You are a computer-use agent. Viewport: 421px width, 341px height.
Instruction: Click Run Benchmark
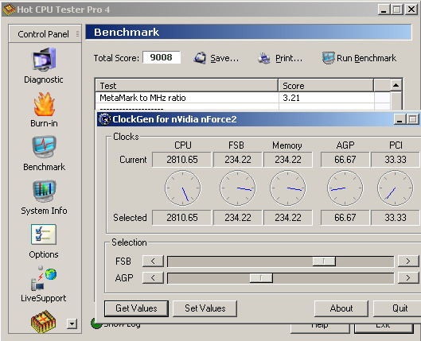359,58
